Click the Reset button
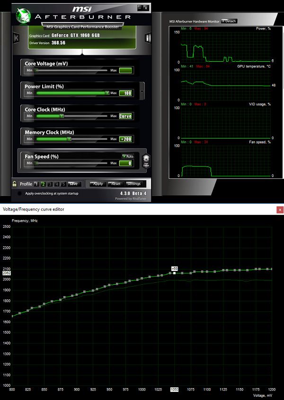This screenshot has height=400, width=284. [x=116, y=184]
